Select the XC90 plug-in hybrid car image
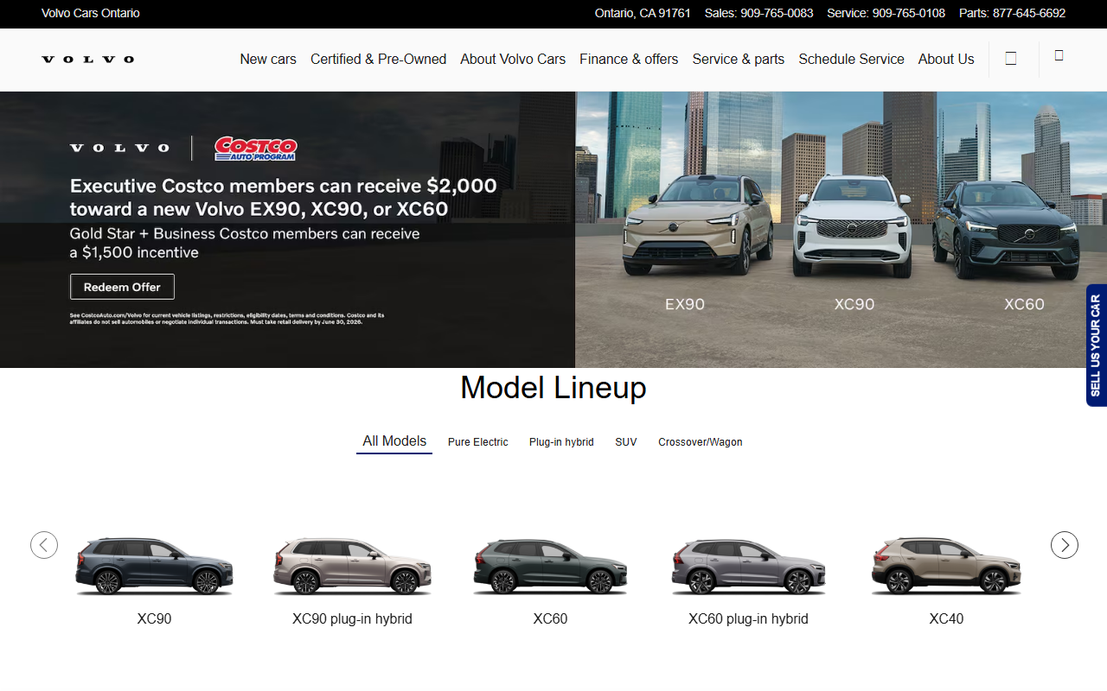1107x691 pixels. (352, 566)
